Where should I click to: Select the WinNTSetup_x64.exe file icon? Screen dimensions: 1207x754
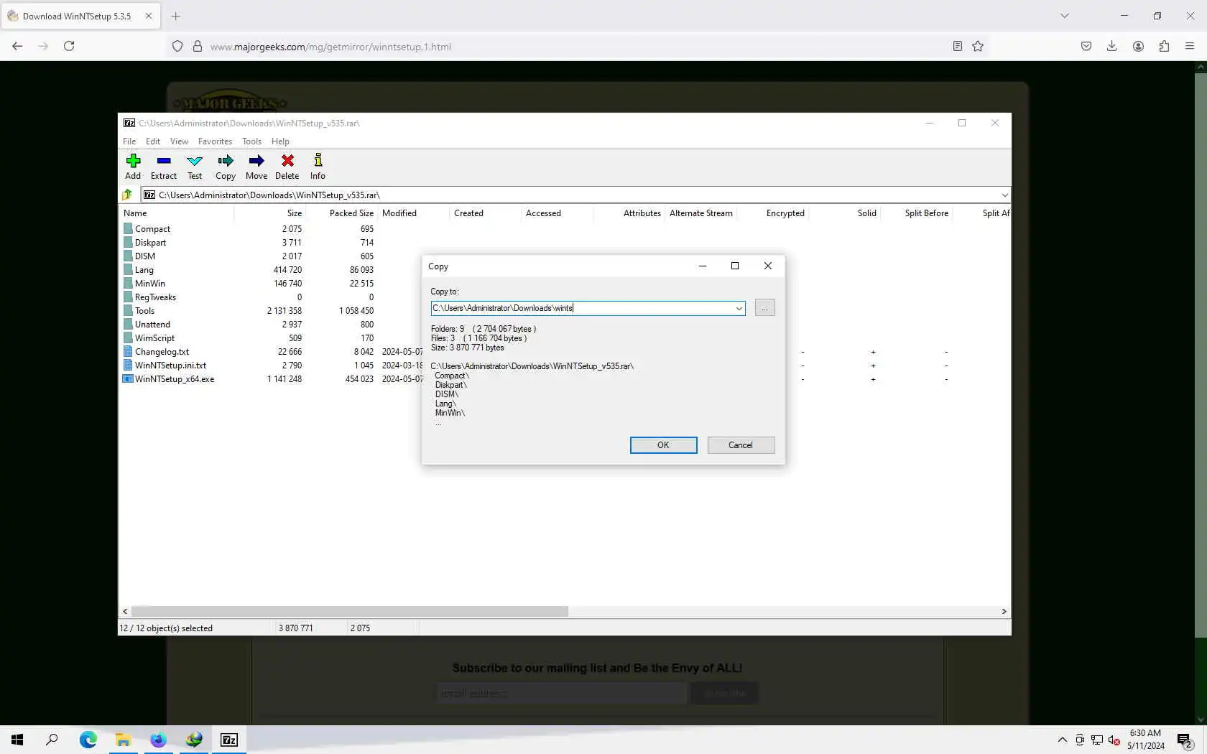[128, 379]
